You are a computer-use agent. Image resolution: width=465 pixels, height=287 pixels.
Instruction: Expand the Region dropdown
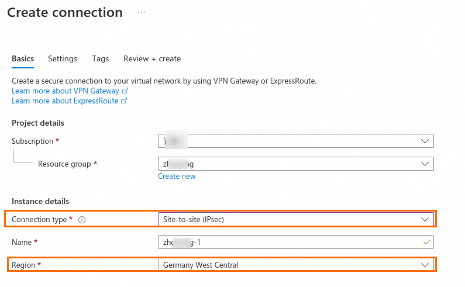(x=295, y=265)
